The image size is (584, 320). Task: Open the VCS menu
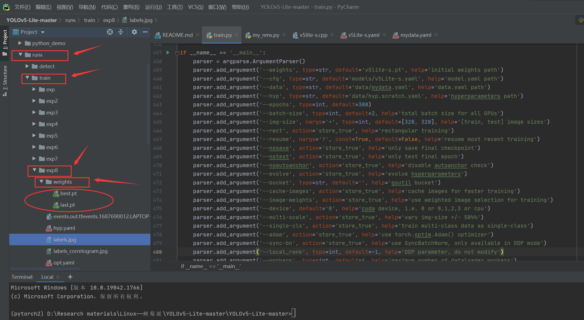point(195,7)
